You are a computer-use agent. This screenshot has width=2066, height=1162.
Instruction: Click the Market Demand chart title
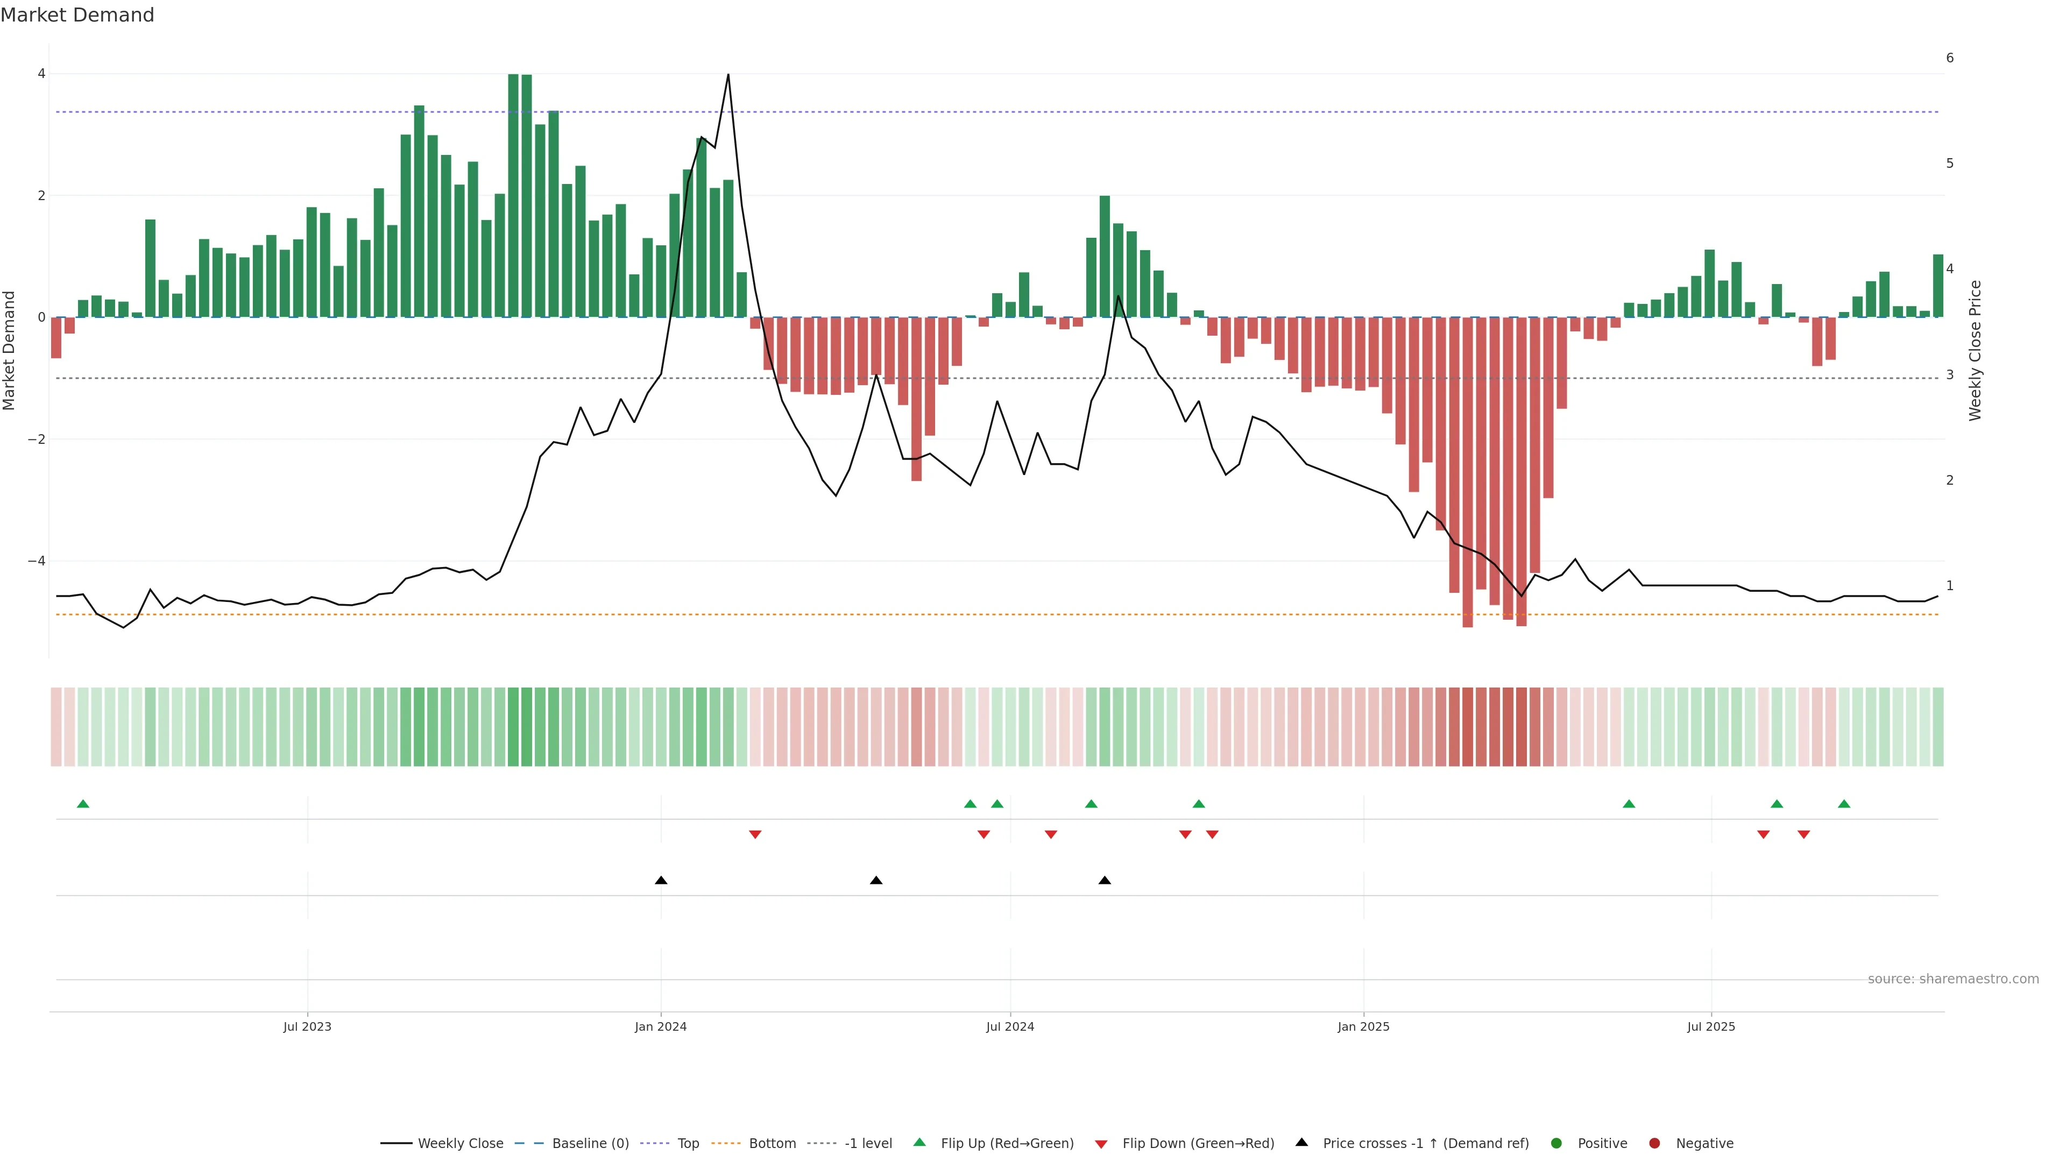click(x=77, y=15)
